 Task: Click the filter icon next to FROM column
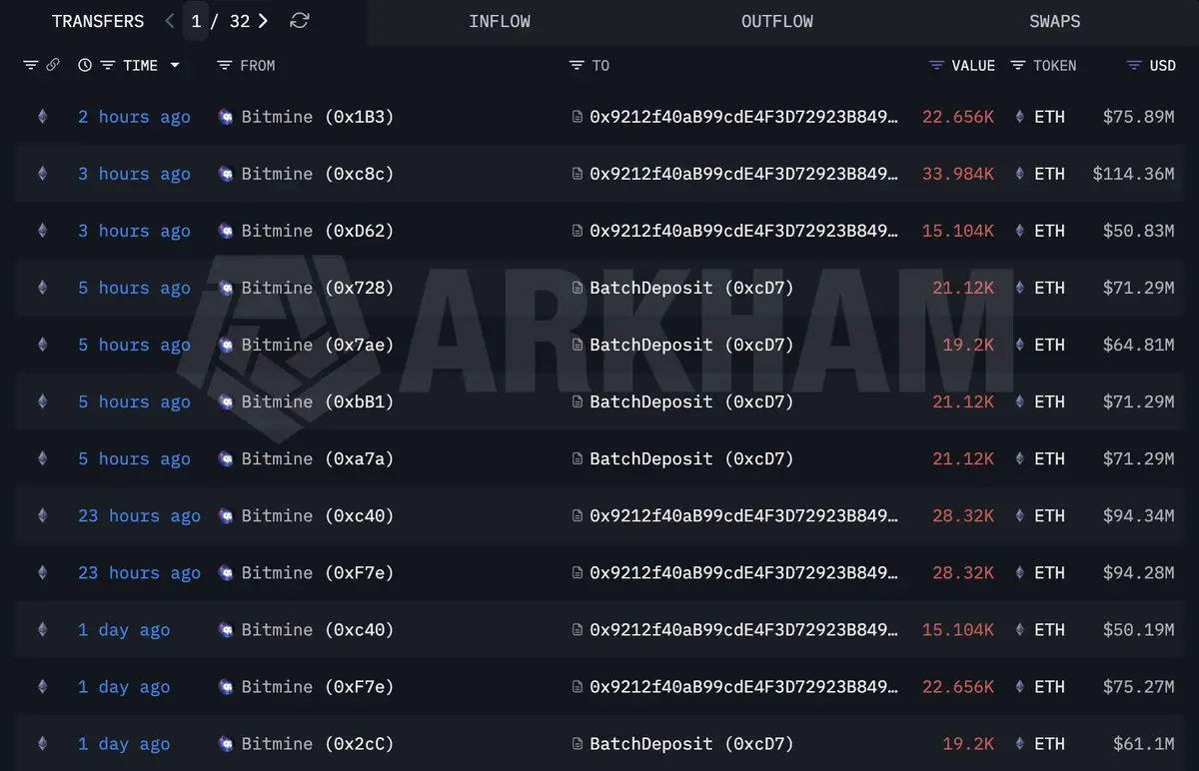coord(226,65)
